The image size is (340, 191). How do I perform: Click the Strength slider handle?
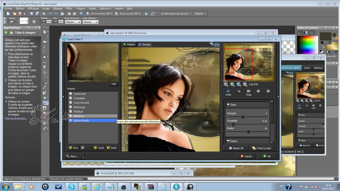click(x=243, y=117)
